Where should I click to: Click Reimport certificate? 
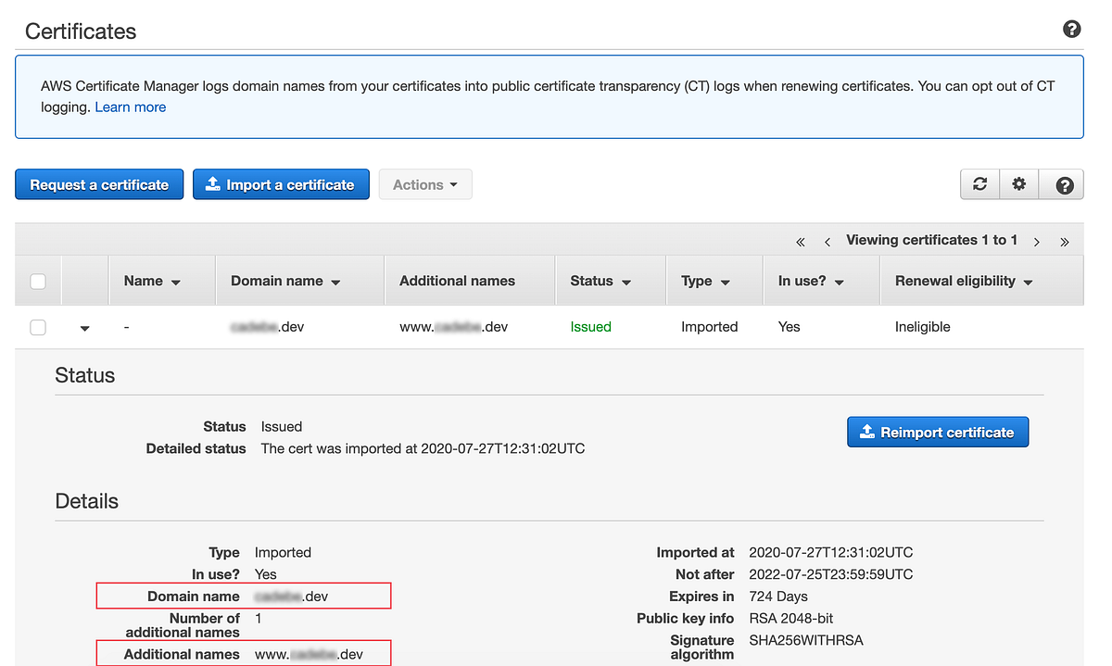point(937,432)
